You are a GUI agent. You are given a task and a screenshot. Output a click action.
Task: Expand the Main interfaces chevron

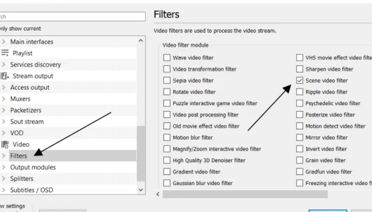tap(4, 42)
